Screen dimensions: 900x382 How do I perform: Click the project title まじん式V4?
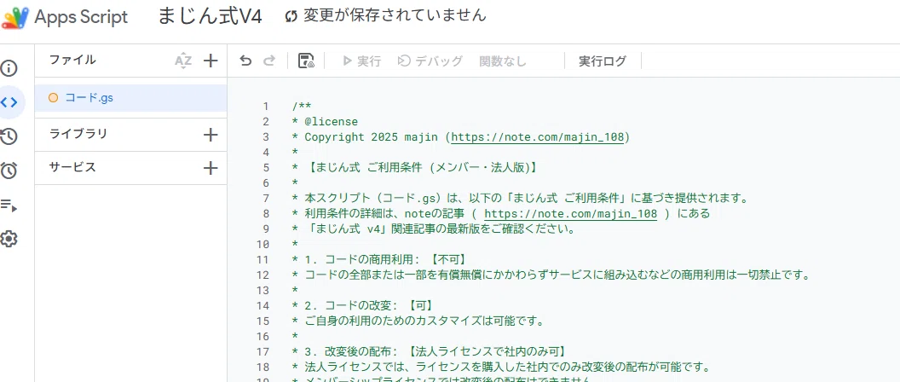tap(210, 17)
